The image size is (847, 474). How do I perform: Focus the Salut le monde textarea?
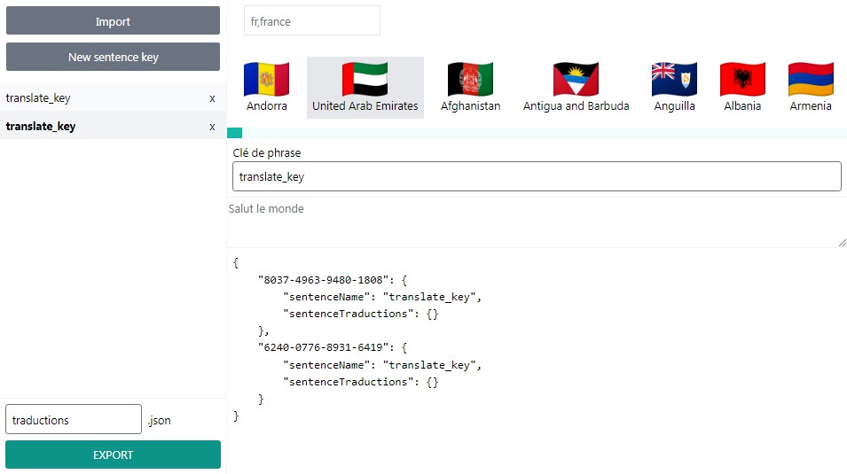pos(537,222)
